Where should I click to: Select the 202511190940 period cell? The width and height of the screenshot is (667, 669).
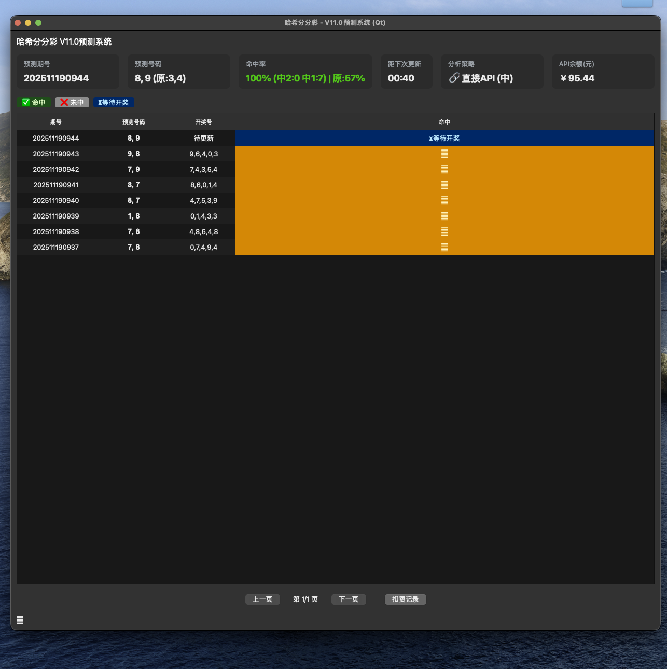56,200
